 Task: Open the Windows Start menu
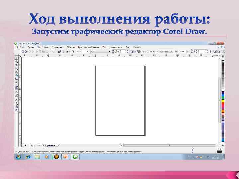point(18,157)
